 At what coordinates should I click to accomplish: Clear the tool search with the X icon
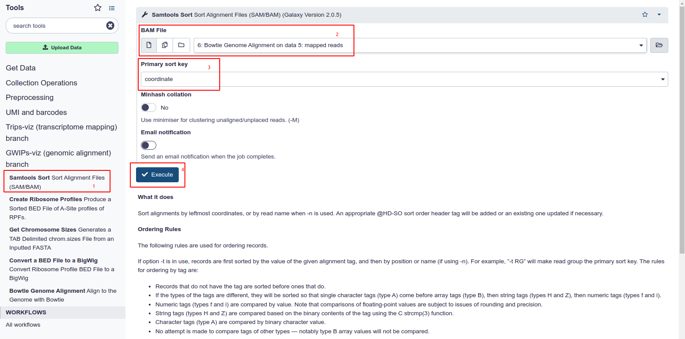click(110, 26)
